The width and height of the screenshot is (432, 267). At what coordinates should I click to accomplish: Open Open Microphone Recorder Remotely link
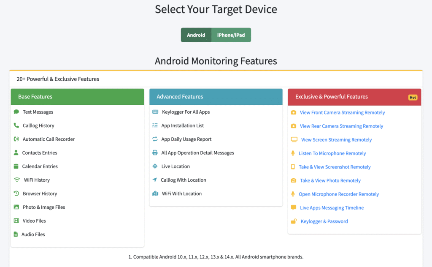point(339,194)
